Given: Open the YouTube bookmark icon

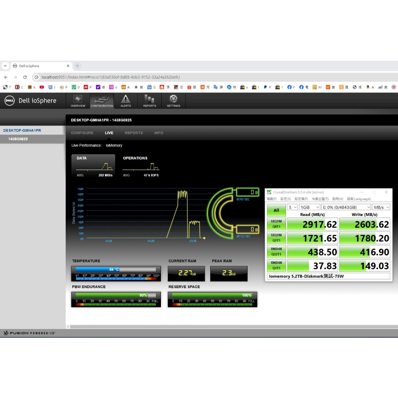Looking at the screenshot, I should (42, 87).
